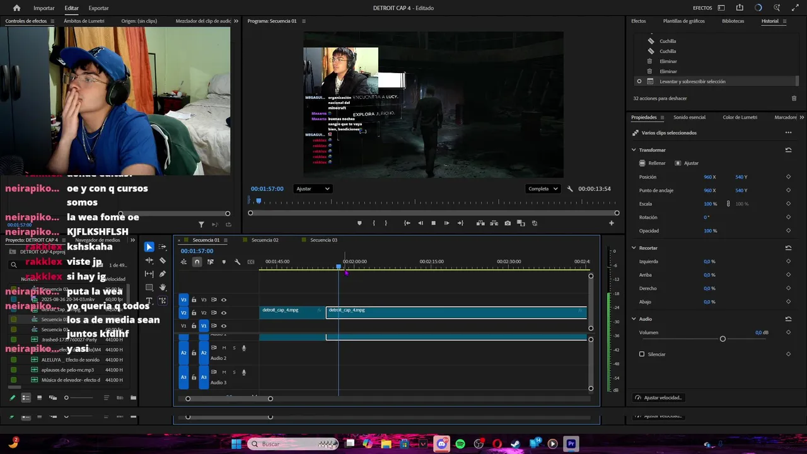Screen dimensions: 807x454
Task: Select the Selection arrow tool
Action: (x=149, y=247)
